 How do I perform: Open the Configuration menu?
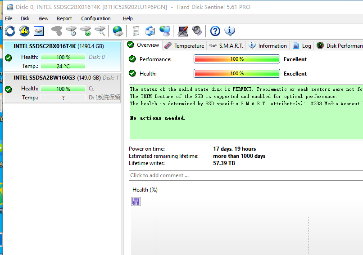[x=96, y=18]
